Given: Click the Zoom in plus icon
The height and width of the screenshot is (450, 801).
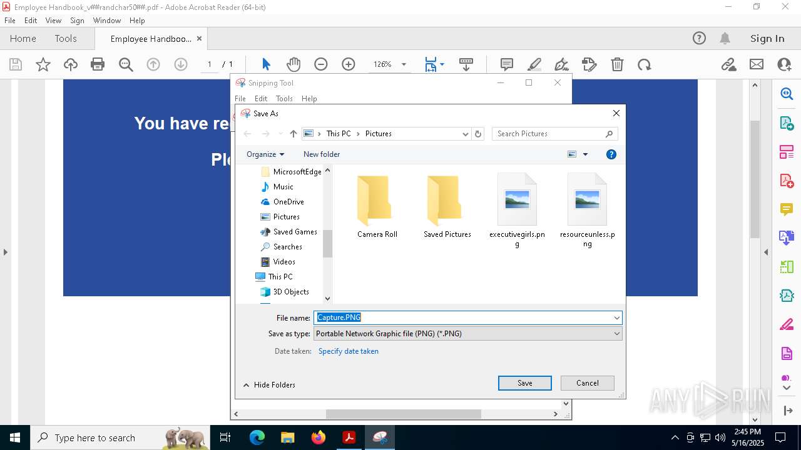Looking at the screenshot, I should click(349, 64).
